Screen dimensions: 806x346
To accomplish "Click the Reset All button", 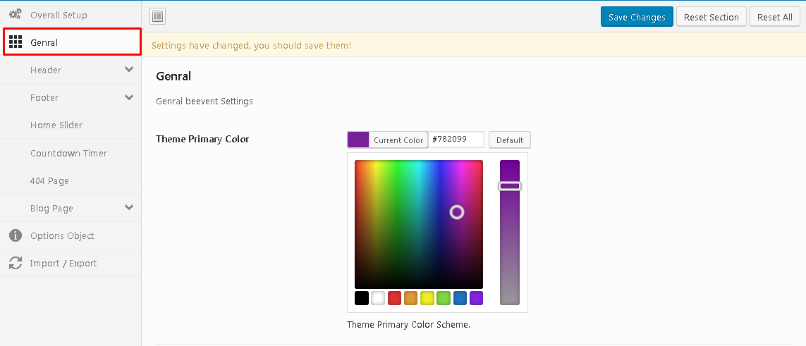I will point(775,17).
